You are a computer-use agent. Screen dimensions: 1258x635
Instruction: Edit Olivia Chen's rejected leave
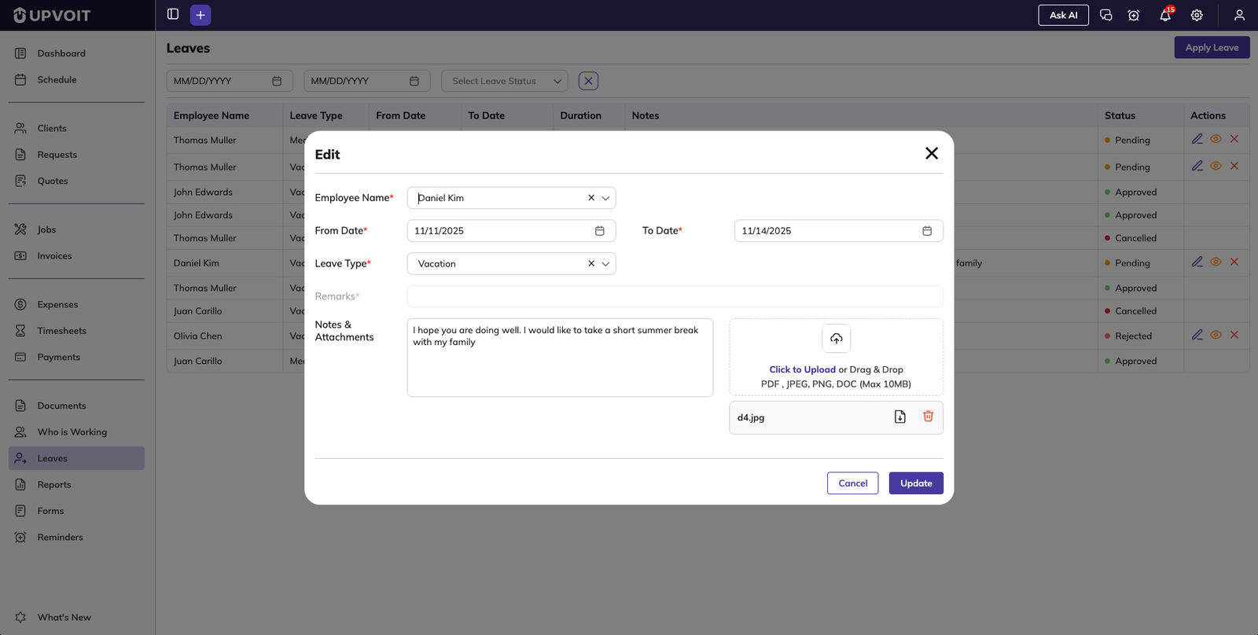1197,335
